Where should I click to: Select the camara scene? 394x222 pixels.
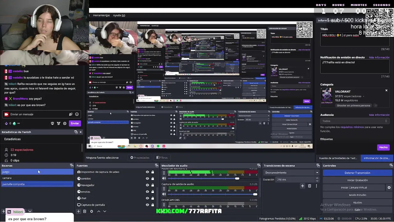(x=37, y=178)
